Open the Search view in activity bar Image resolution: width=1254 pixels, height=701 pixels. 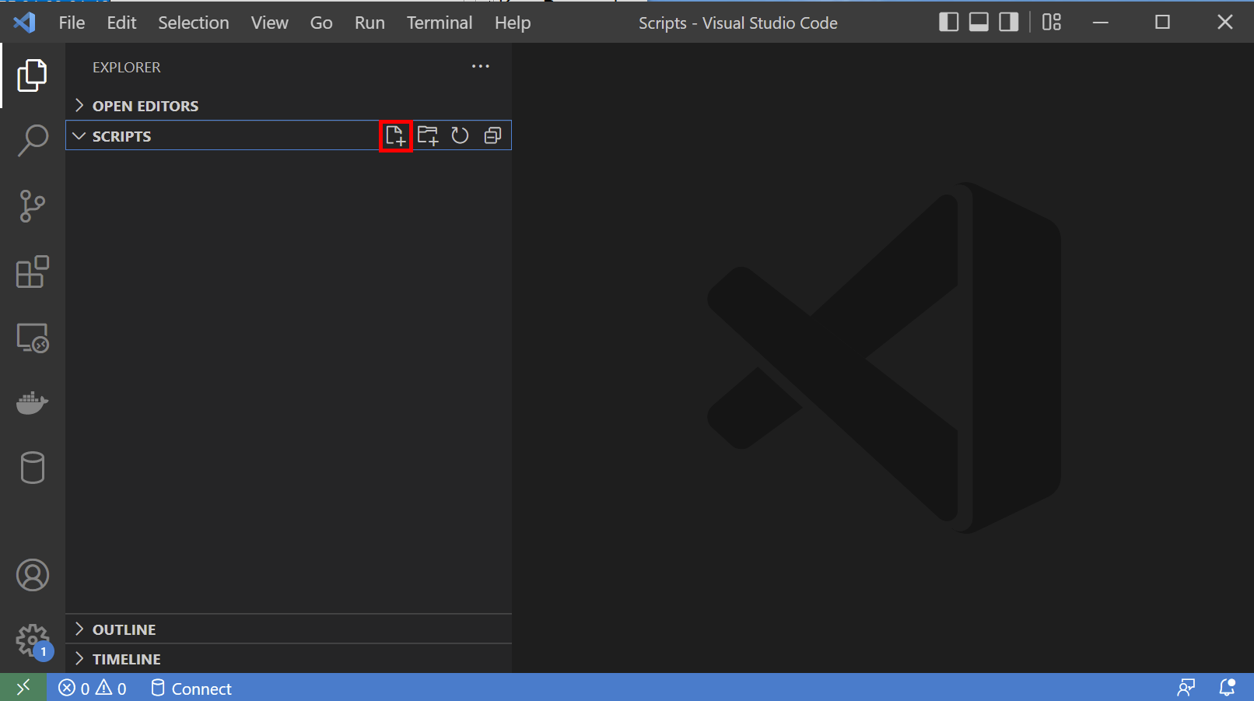33,141
